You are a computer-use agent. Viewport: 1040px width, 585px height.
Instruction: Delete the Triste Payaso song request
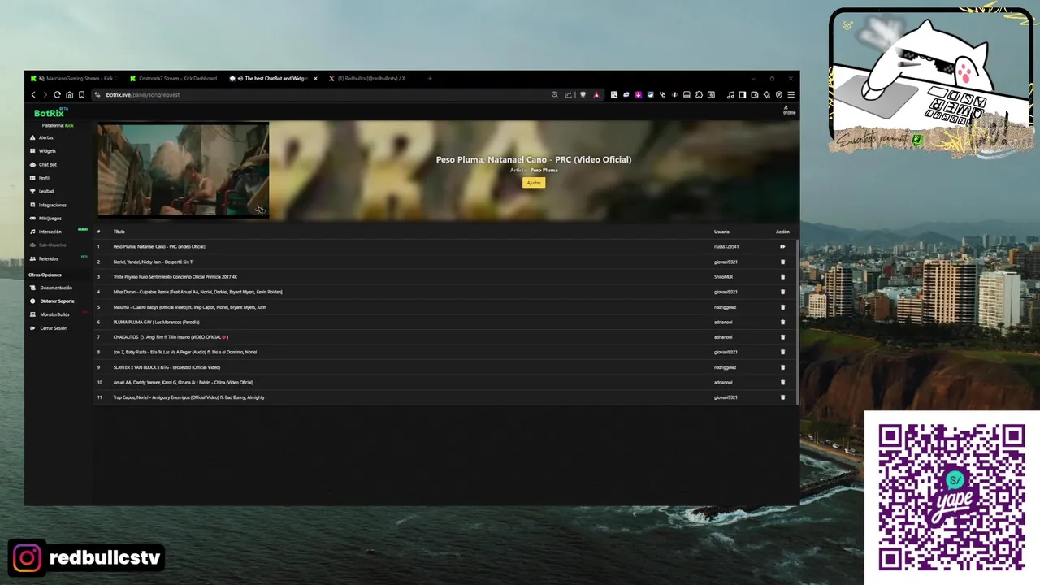[x=783, y=277]
